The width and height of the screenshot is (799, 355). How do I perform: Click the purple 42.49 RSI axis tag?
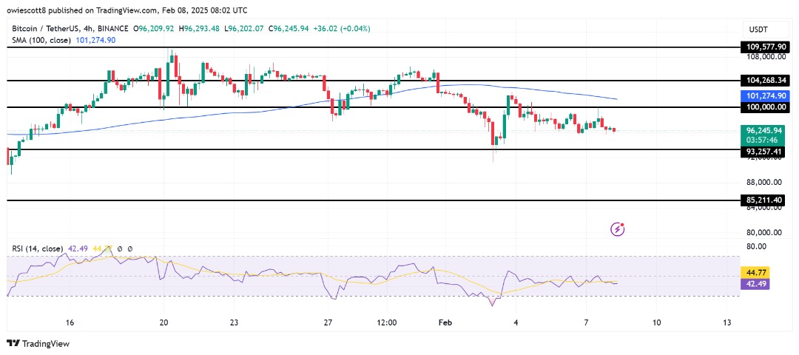(758, 283)
